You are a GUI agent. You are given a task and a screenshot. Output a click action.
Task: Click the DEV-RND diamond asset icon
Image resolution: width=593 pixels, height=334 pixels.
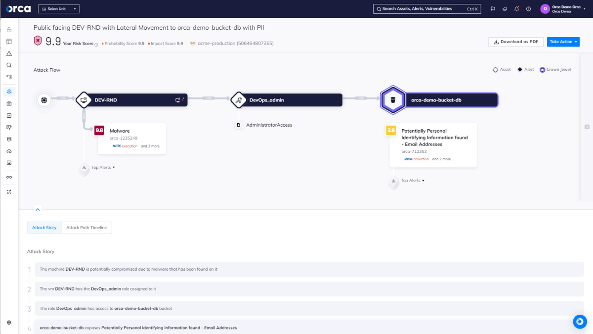[84, 100]
